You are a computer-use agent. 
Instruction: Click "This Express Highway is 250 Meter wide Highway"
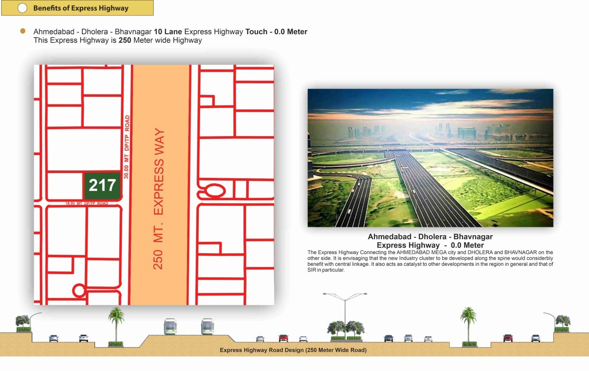click(118, 40)
